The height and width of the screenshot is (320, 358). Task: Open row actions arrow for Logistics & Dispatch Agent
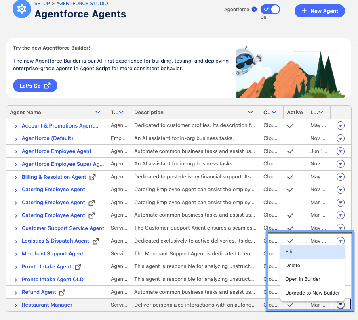(x=340, y=241)
